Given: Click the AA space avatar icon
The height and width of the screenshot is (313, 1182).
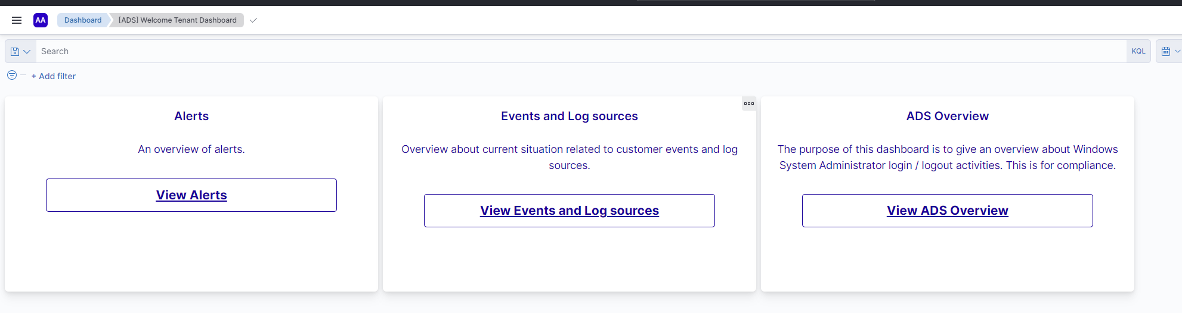Looking at the screenshot, I should 41,20.
